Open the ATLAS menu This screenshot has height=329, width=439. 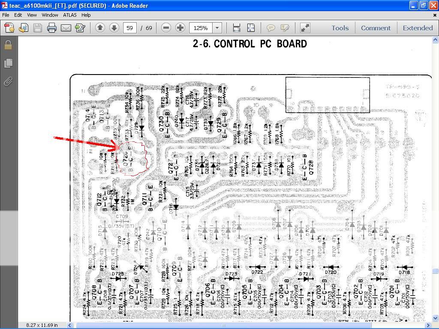[69, 15]
